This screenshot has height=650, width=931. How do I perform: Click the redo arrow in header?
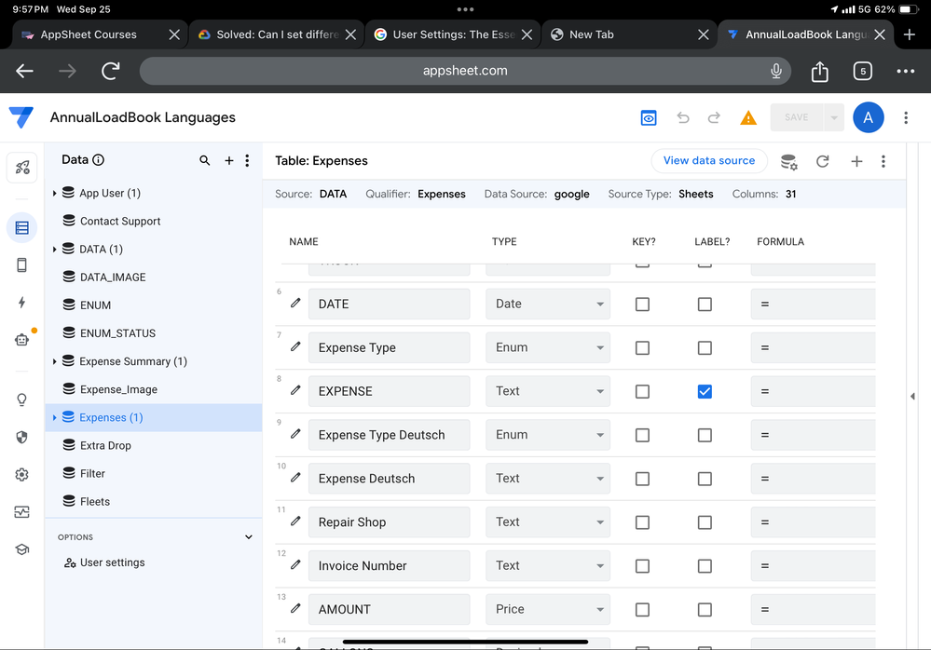[714, 117]
